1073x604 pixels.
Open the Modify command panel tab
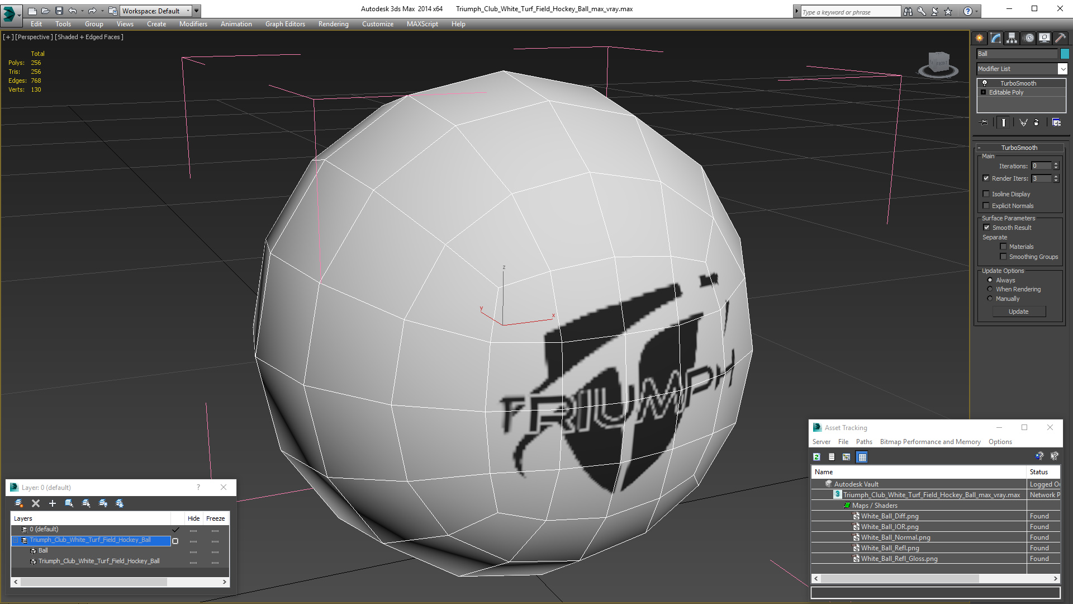(x=996, y=38)
